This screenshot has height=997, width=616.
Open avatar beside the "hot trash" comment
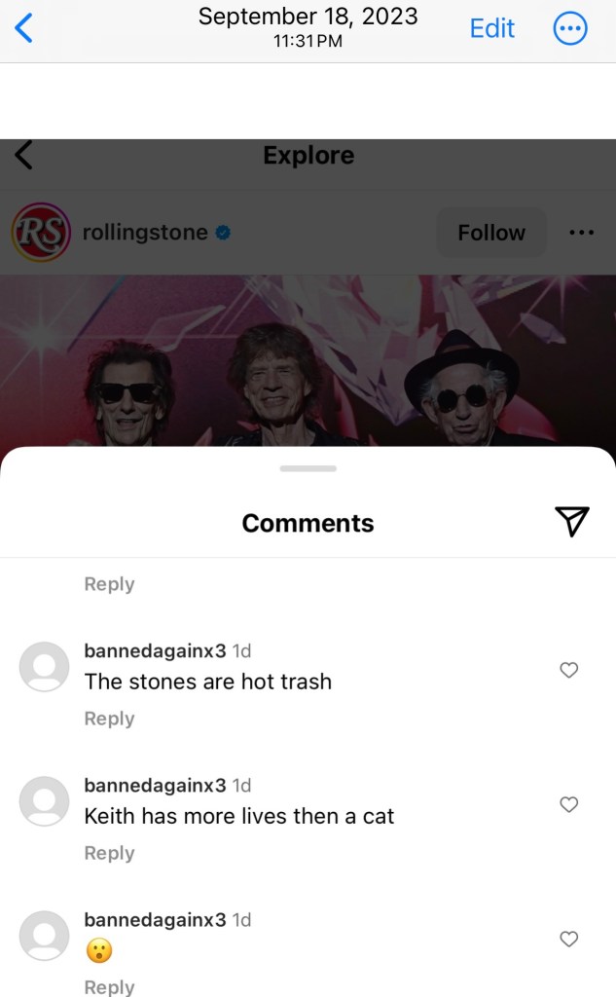point(45,668)
